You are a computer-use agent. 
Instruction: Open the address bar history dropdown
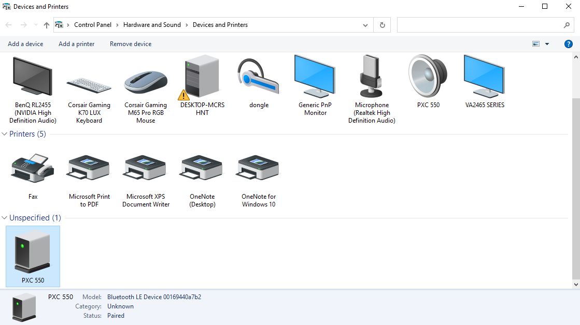click(x=365, y=25)
